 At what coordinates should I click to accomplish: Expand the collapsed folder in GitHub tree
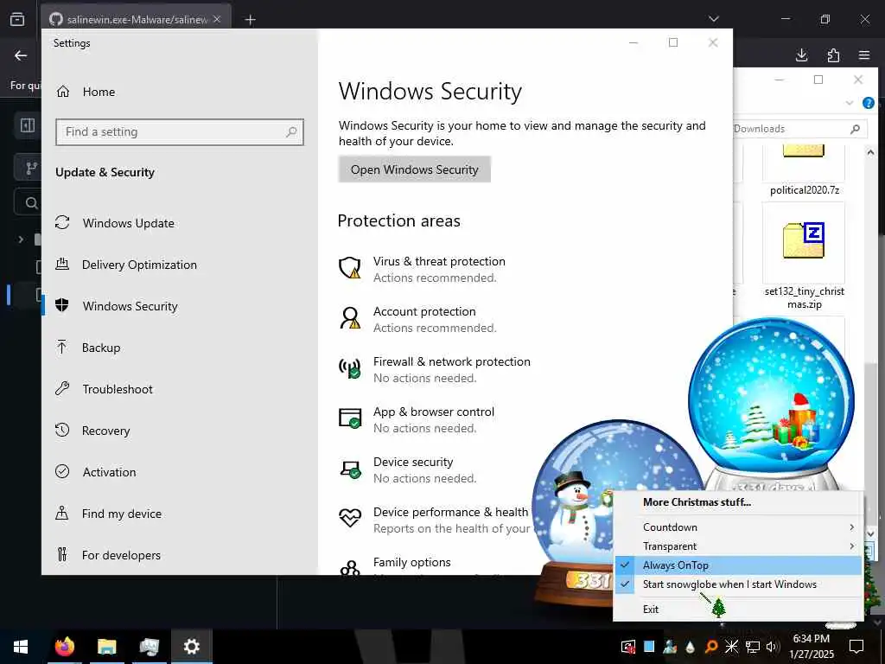click(21, 239)
